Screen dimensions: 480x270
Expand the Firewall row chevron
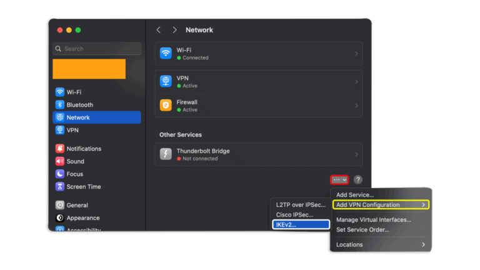pyautogui.click(x=356, y=106)
